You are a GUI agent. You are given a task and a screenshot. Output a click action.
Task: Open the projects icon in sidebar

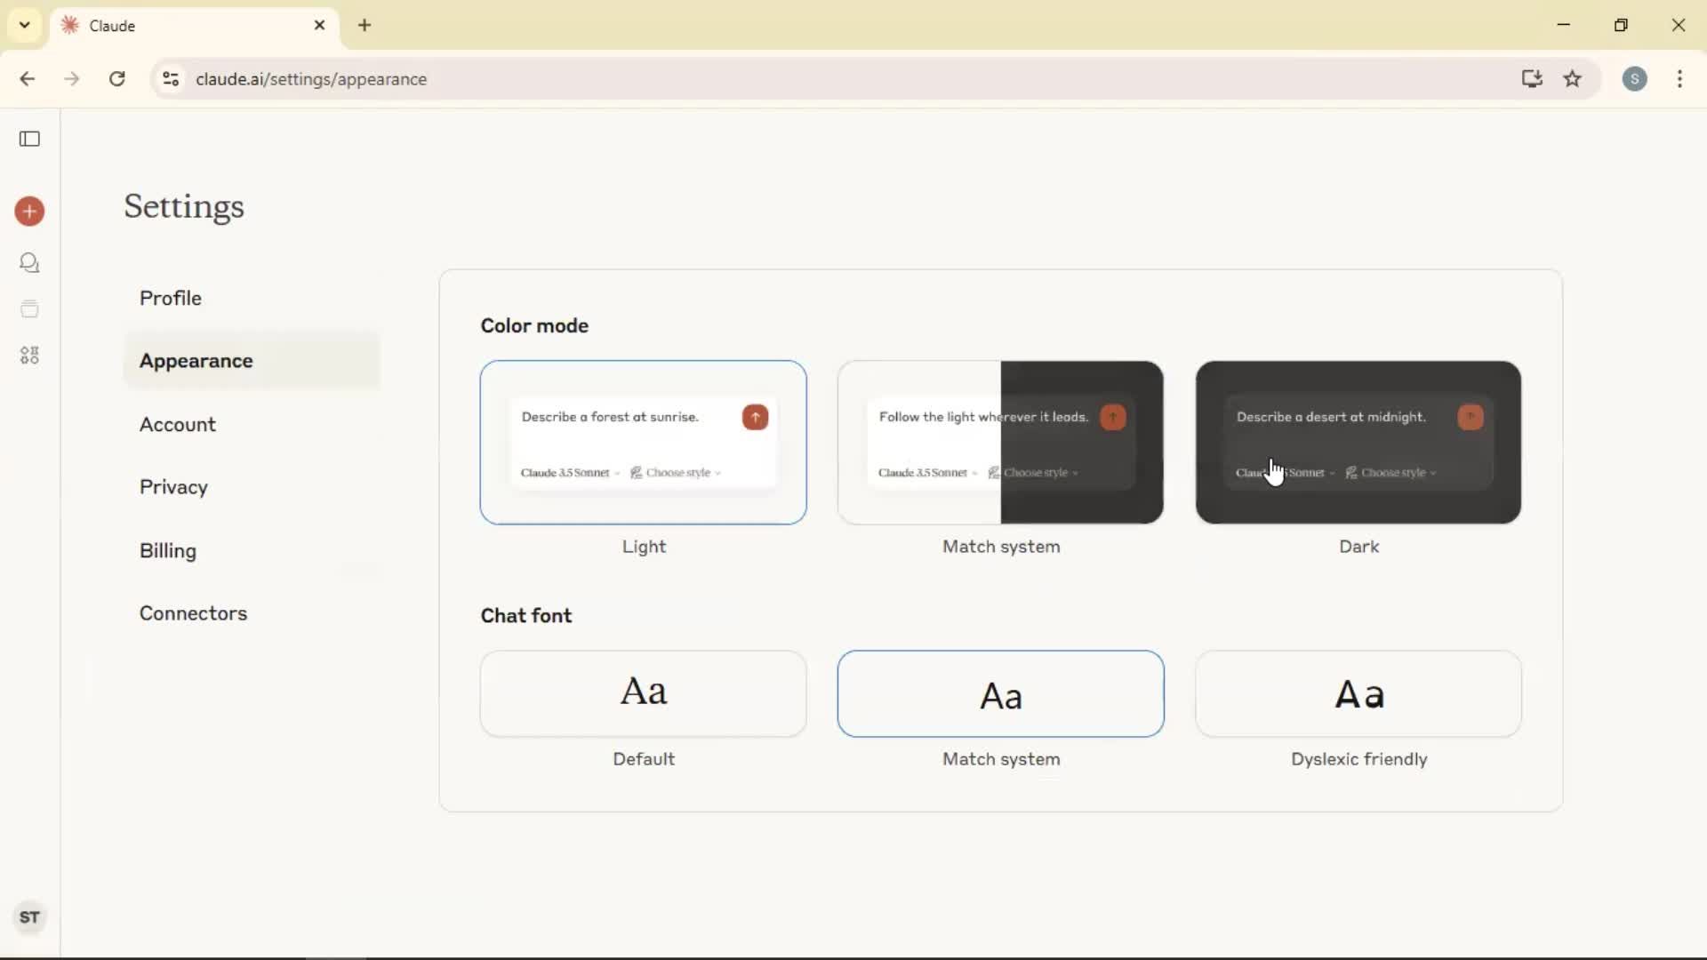[29, 309]
